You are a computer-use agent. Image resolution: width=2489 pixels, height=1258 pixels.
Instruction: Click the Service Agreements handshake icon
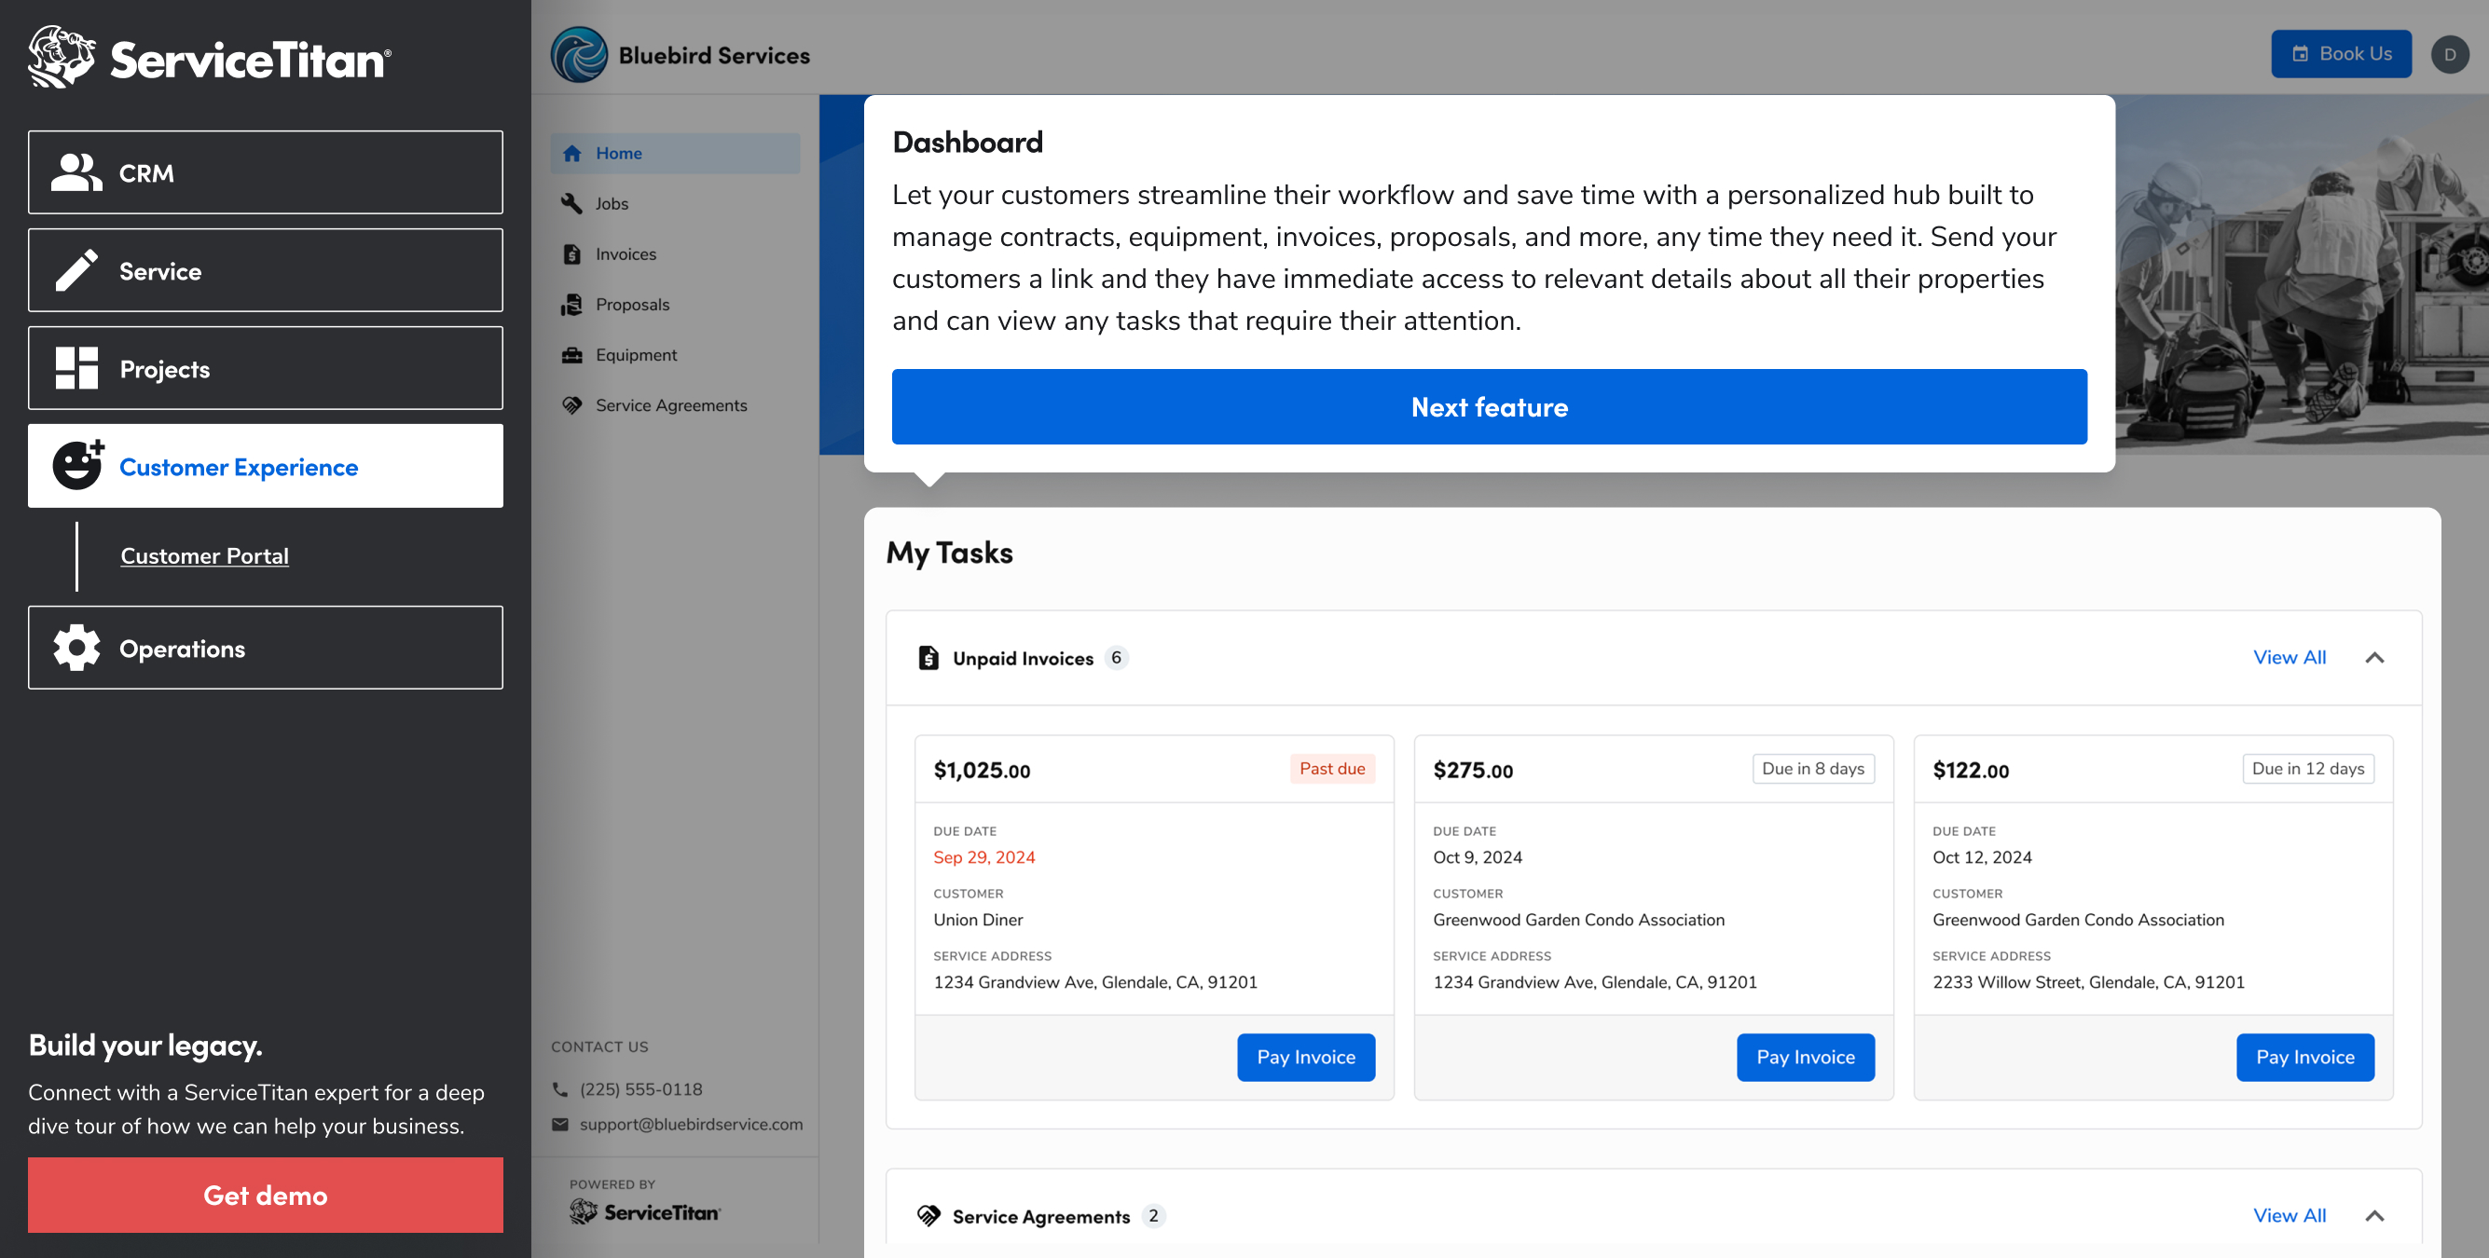[x=572, y=404]
